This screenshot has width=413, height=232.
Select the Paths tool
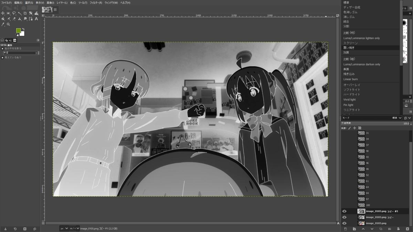pos(31,19)
